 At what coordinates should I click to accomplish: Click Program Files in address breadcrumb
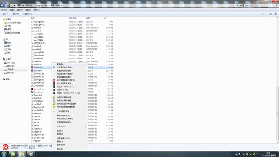point(41,6)
